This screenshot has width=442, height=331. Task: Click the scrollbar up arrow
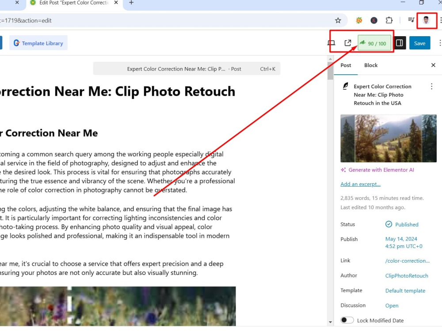click(330, 59)
